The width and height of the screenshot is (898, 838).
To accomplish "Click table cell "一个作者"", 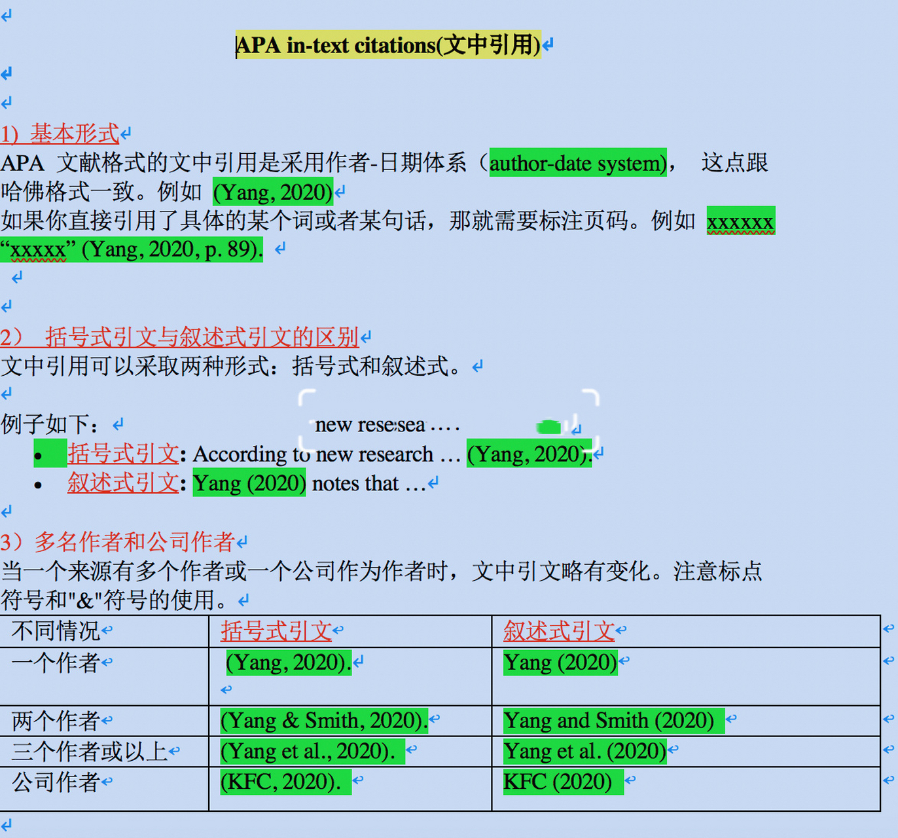I will tap(56, 663).
